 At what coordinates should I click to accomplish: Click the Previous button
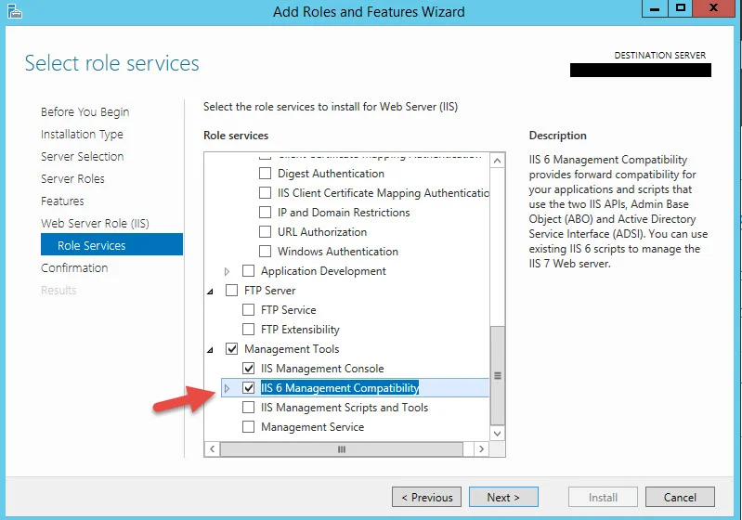(x=426, y=498)
